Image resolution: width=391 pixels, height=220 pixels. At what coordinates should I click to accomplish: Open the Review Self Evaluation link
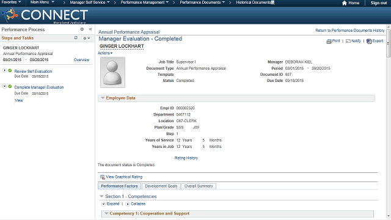33,71
